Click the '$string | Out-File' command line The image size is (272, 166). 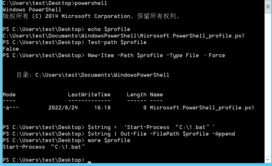pyautogui.click(x=161, y=134)
